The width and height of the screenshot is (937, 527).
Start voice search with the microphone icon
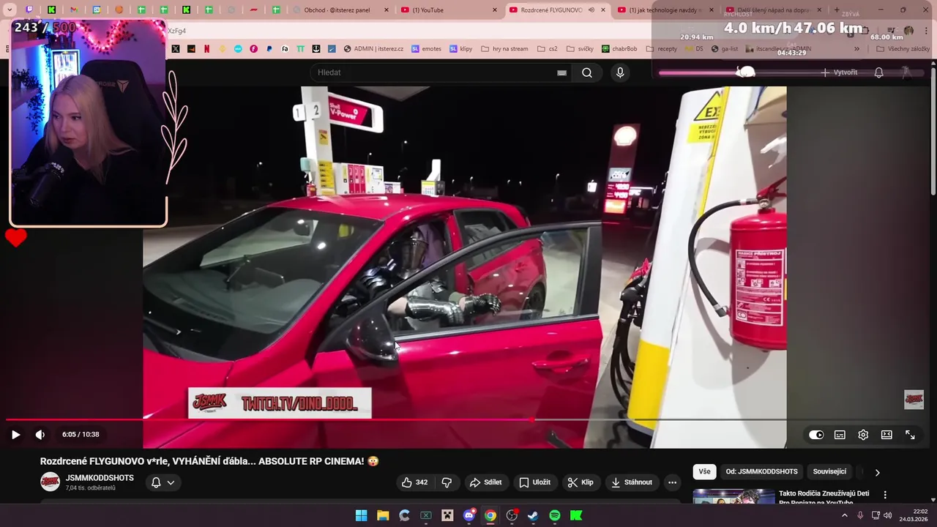[x=620, y=72]
